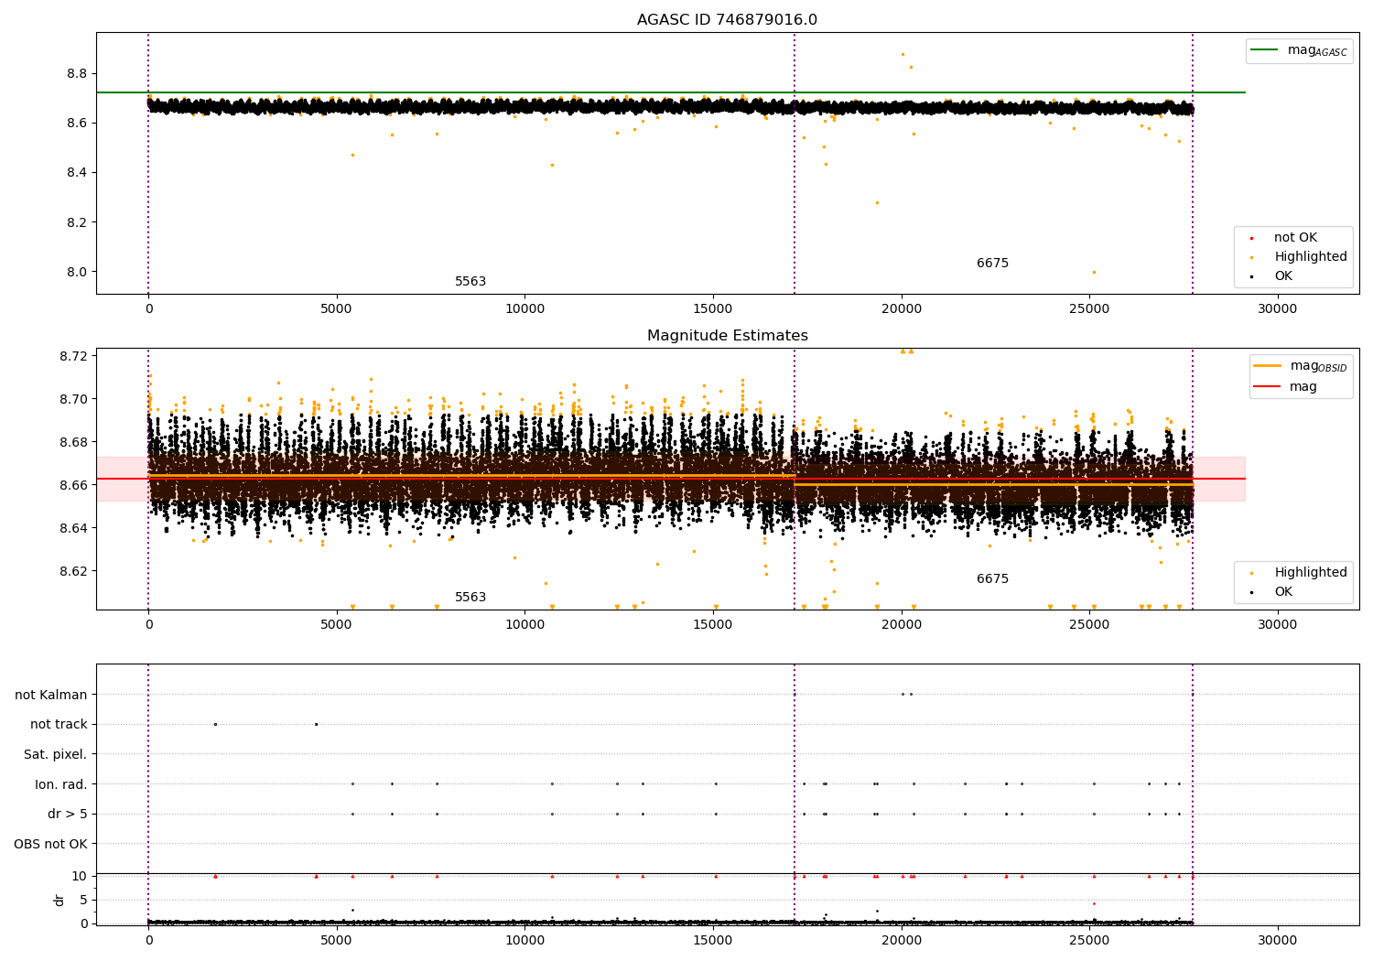Click the "6675" annotation in the middle plot

[x=992, y=579]
